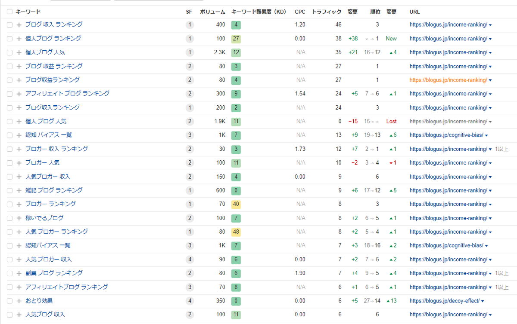The height and width of the screenshot is (324, 517).
Task: Check the box for ブログ 収入 ランキング
Action: (9, 25)
